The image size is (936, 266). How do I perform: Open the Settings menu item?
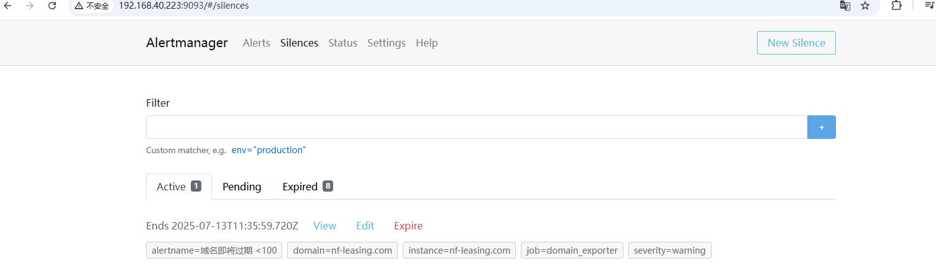[386, 43]
